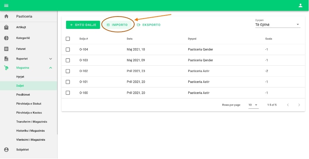Open the rows per page dropdown

pos(253,105)
